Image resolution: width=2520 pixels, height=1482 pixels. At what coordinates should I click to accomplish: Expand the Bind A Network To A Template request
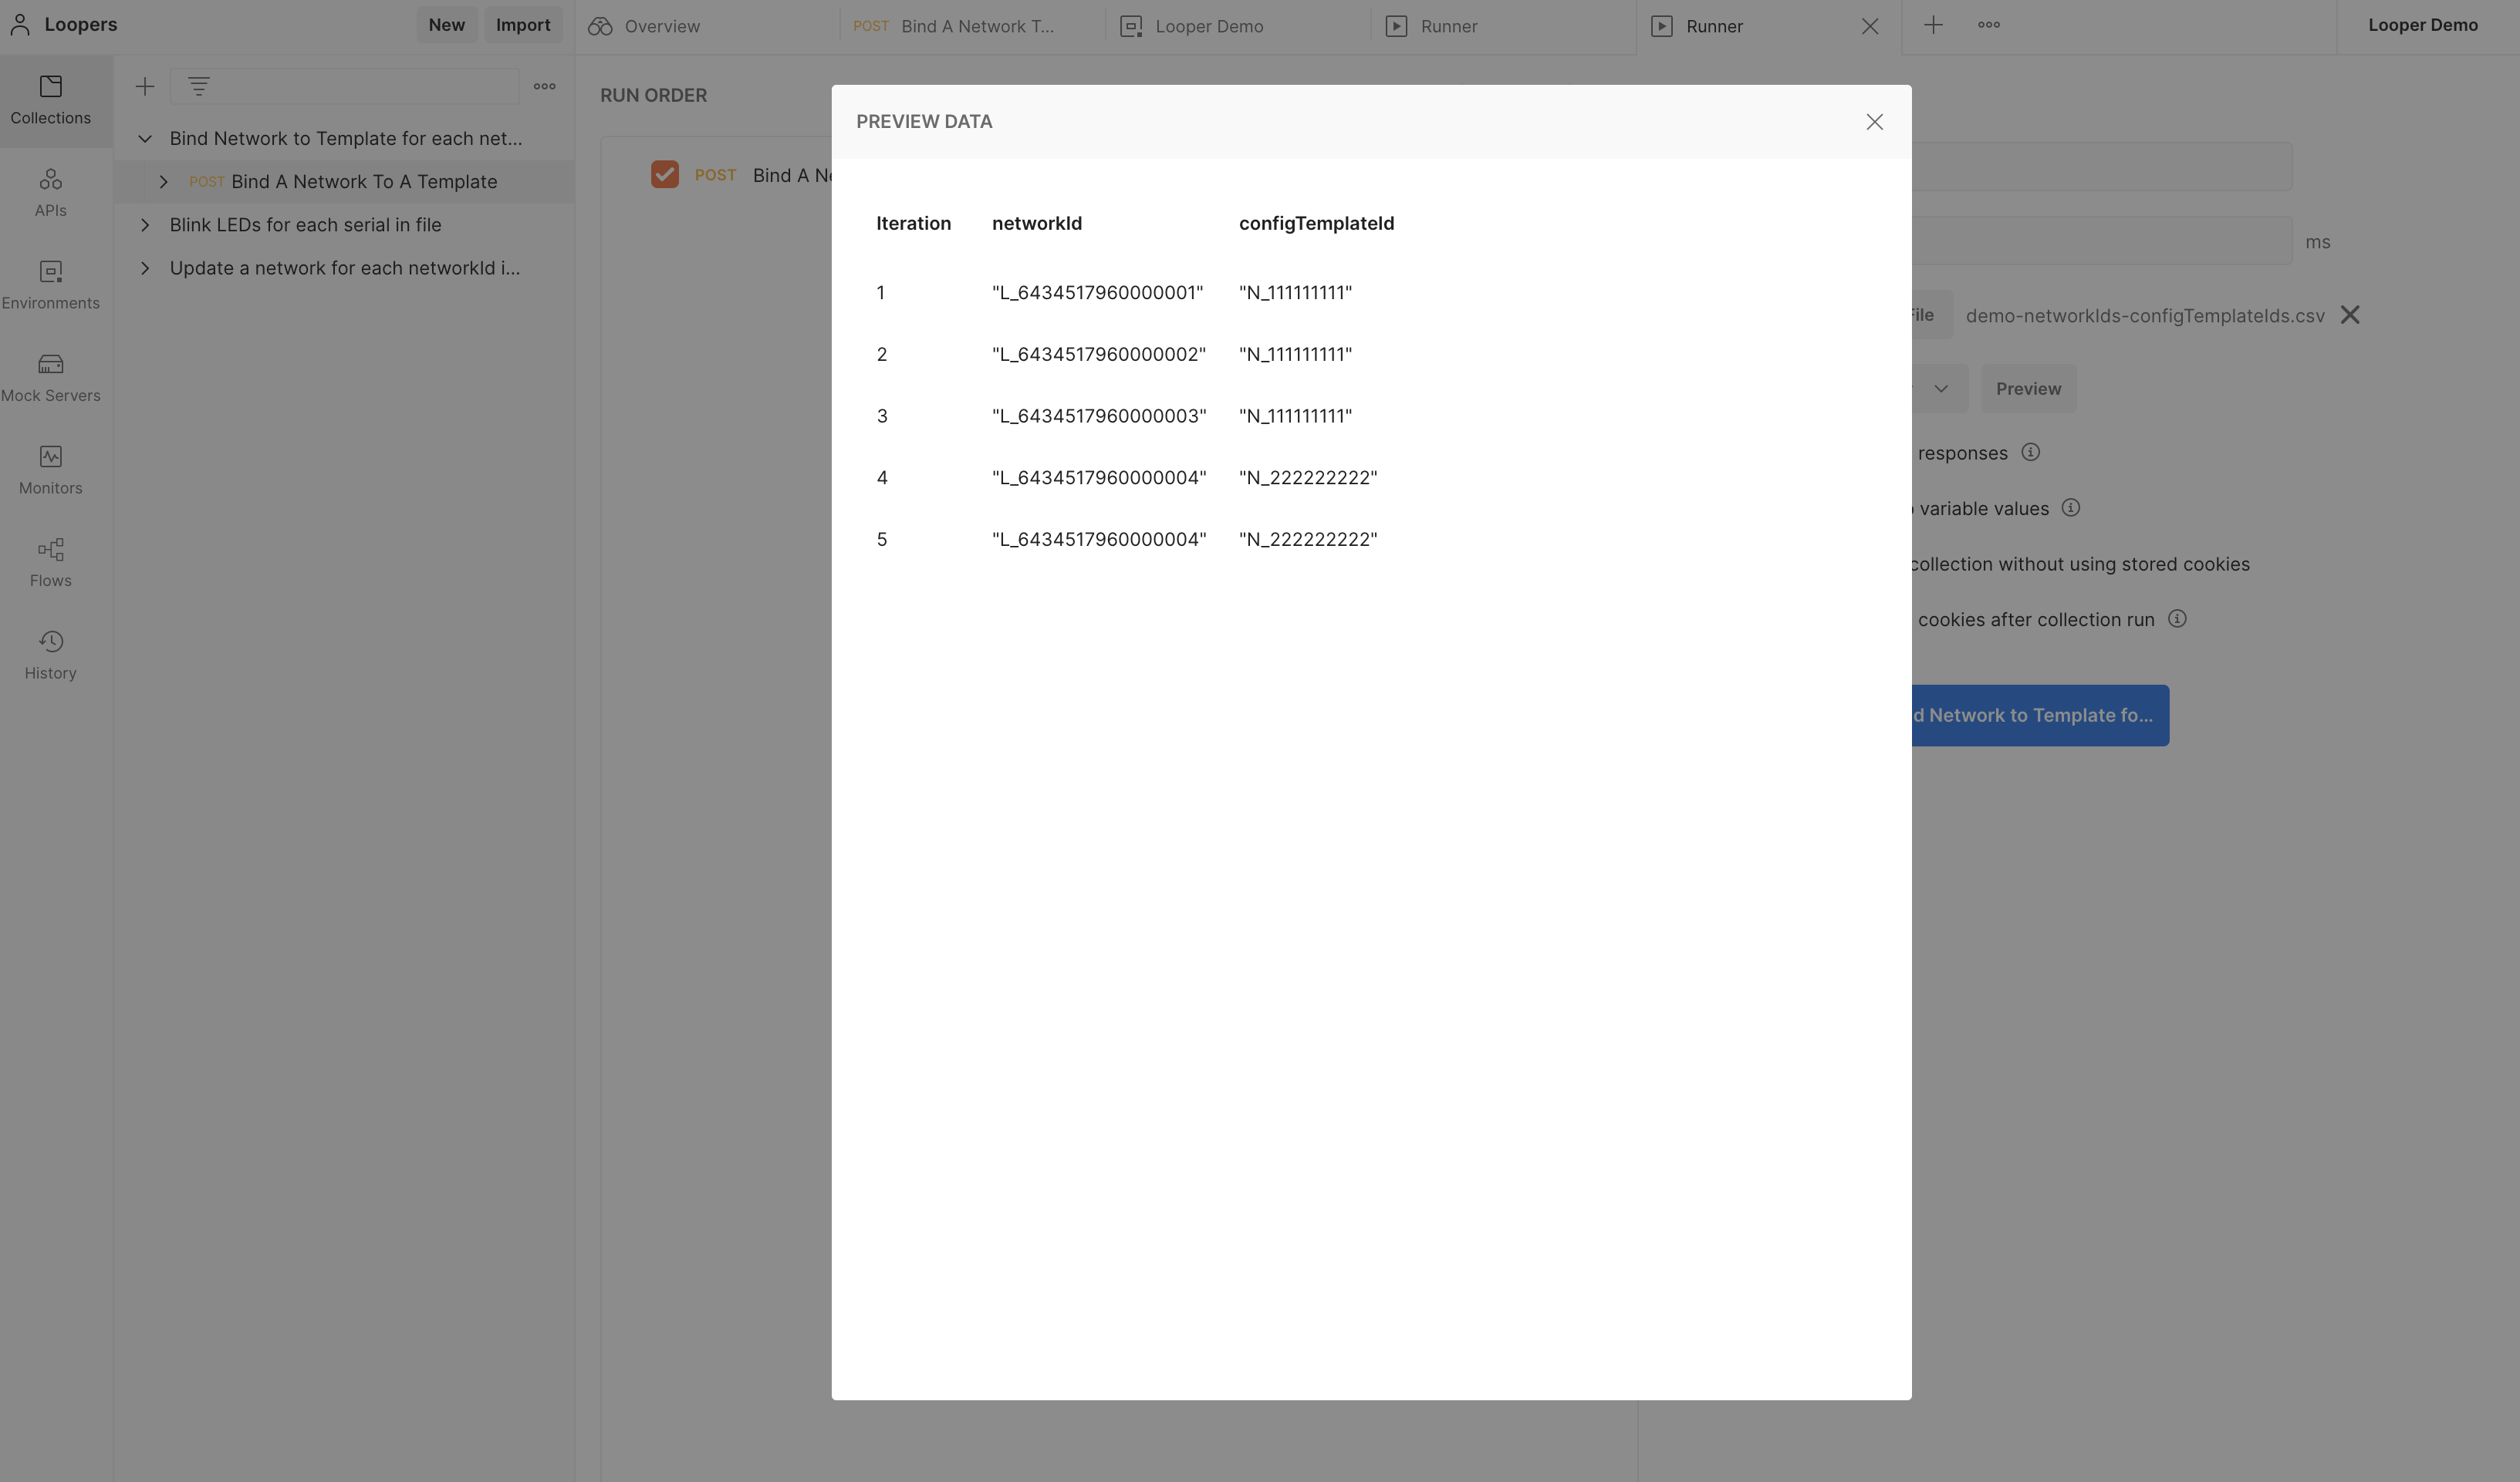(x=164, y=181)
